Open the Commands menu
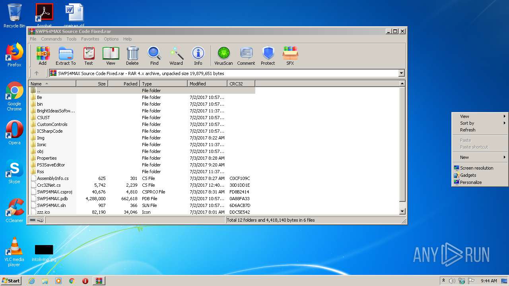This screenshot has height=286, width=509. [51, 39]
